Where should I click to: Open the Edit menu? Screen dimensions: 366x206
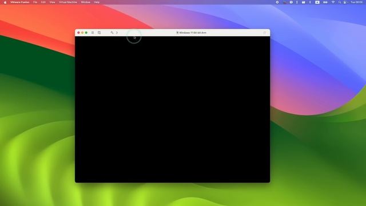[43, 2]
